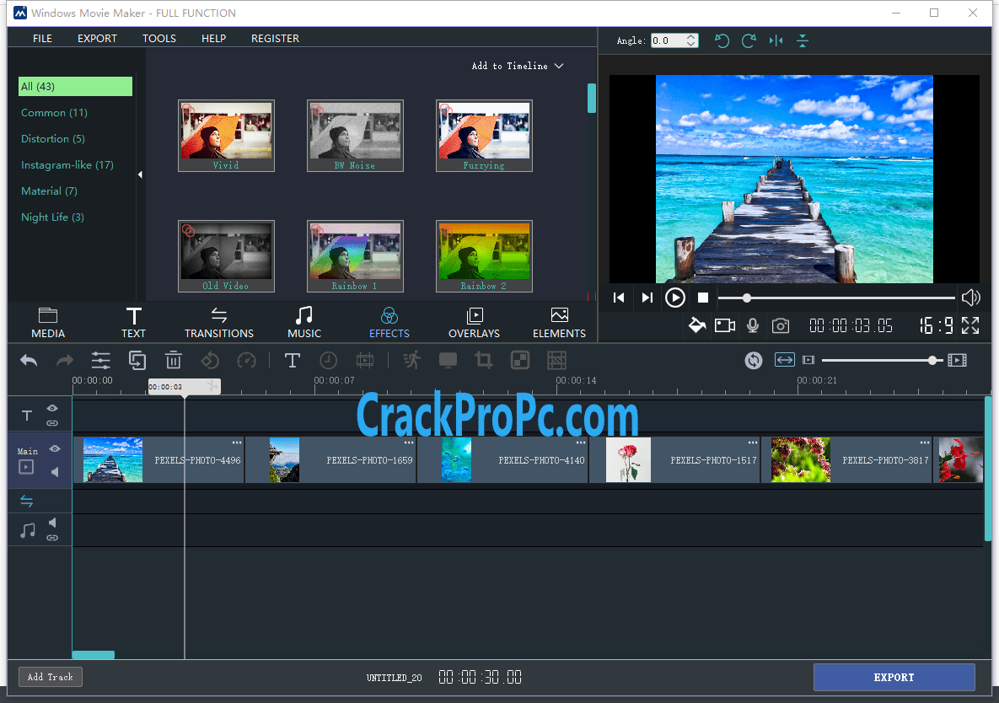Image resolution: width=999 pixels, height=703 pixels.
Task: Toggle the preview volume speaker
Action: click(971, 298)
